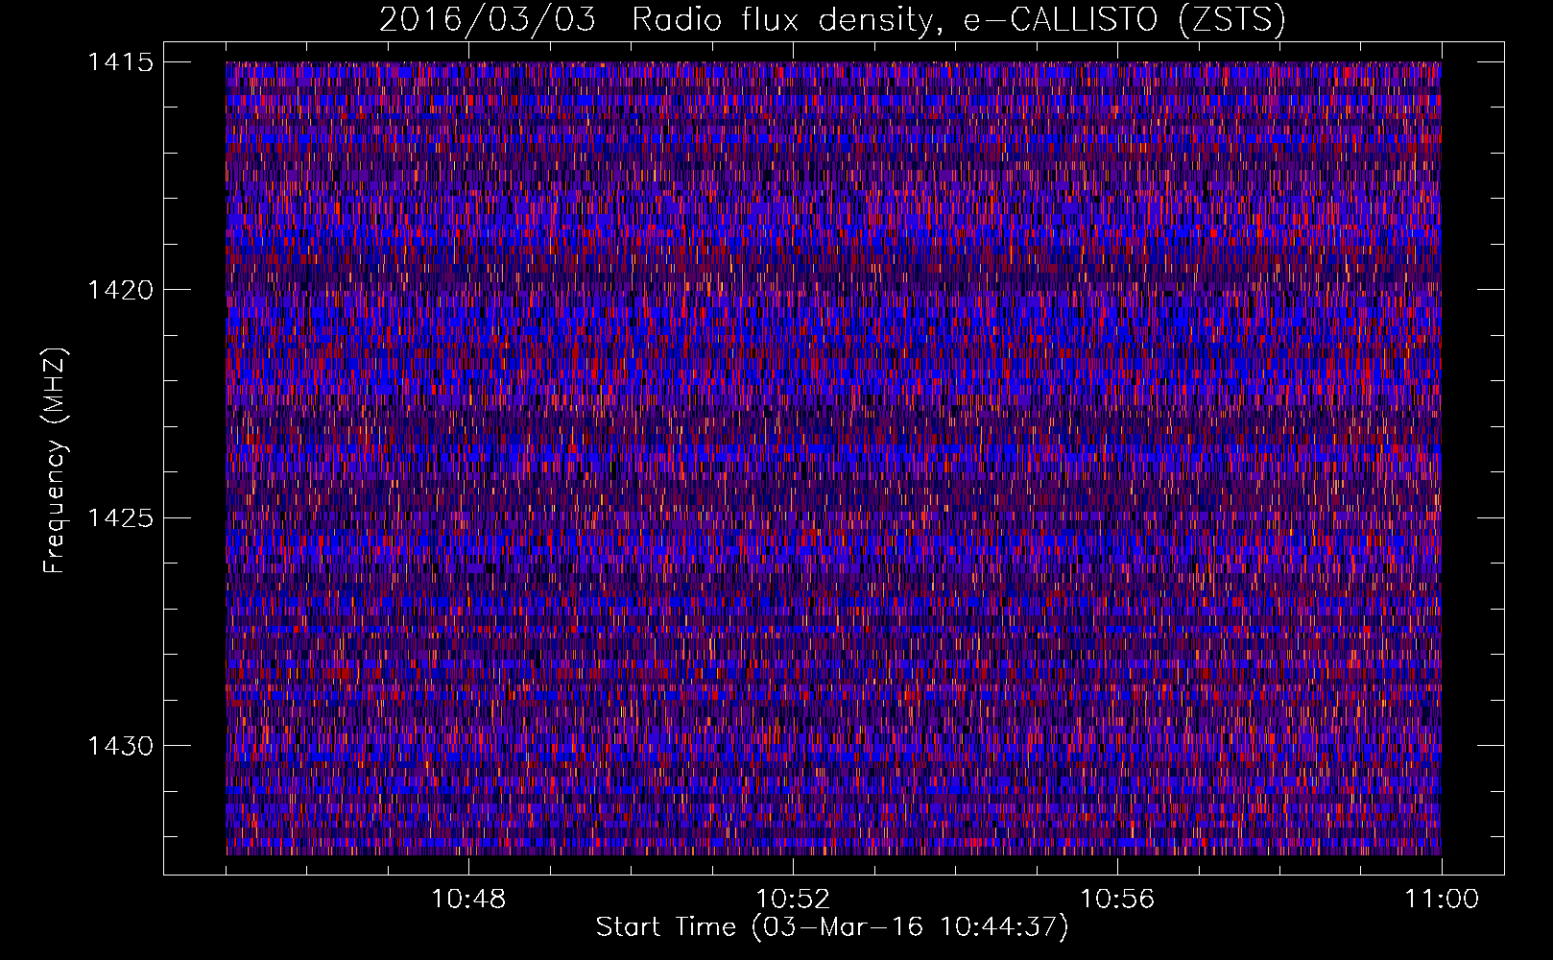The image size is (1553, 960).
Task: Click the 10:48 time axis label
Action: point(468,900)
